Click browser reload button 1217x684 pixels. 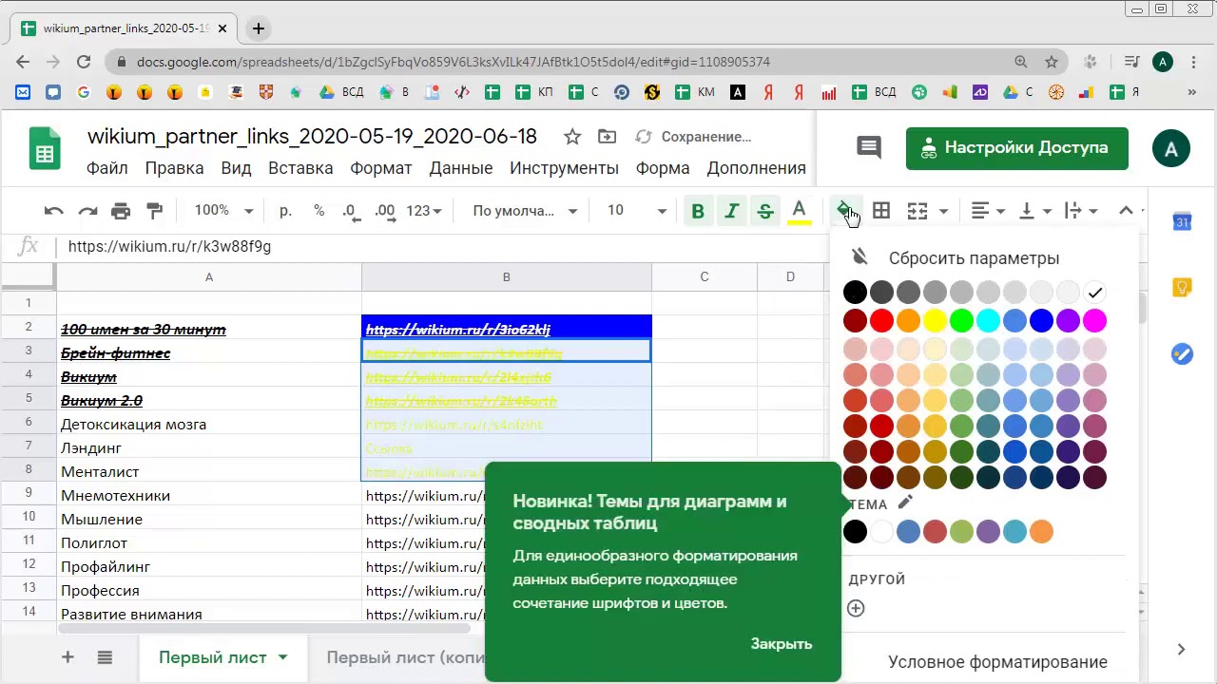click(84, 62)
